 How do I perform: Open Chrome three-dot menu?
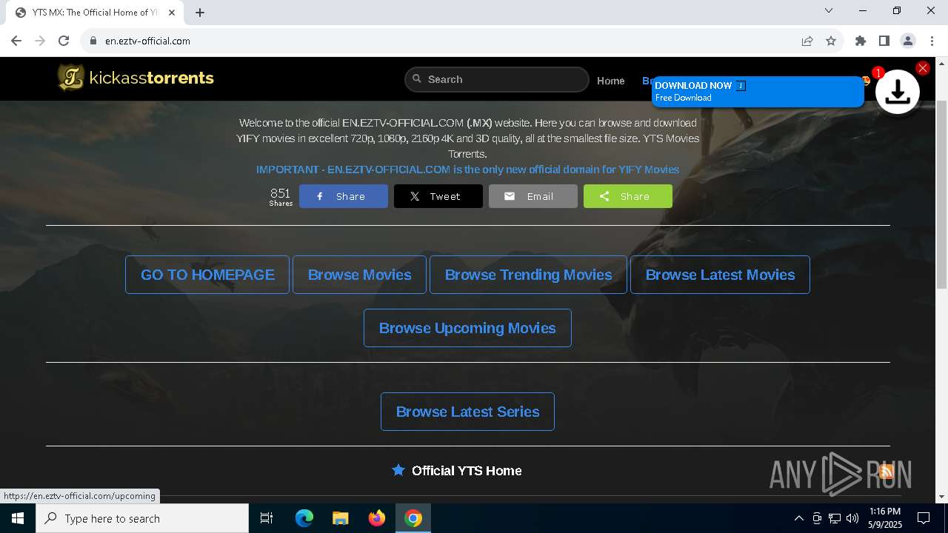(932, 41)
